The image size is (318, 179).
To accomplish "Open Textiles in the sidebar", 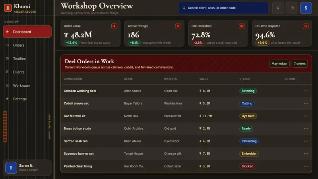I will tap(27, 58).
